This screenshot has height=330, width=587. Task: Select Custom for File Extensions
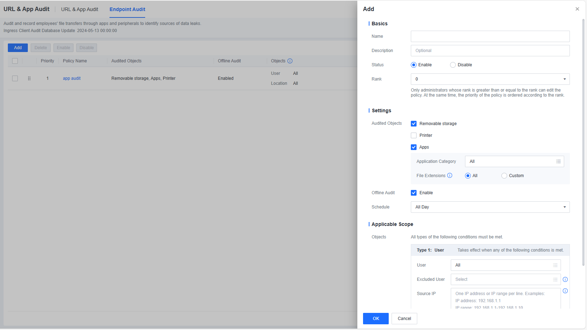point(504,176)
